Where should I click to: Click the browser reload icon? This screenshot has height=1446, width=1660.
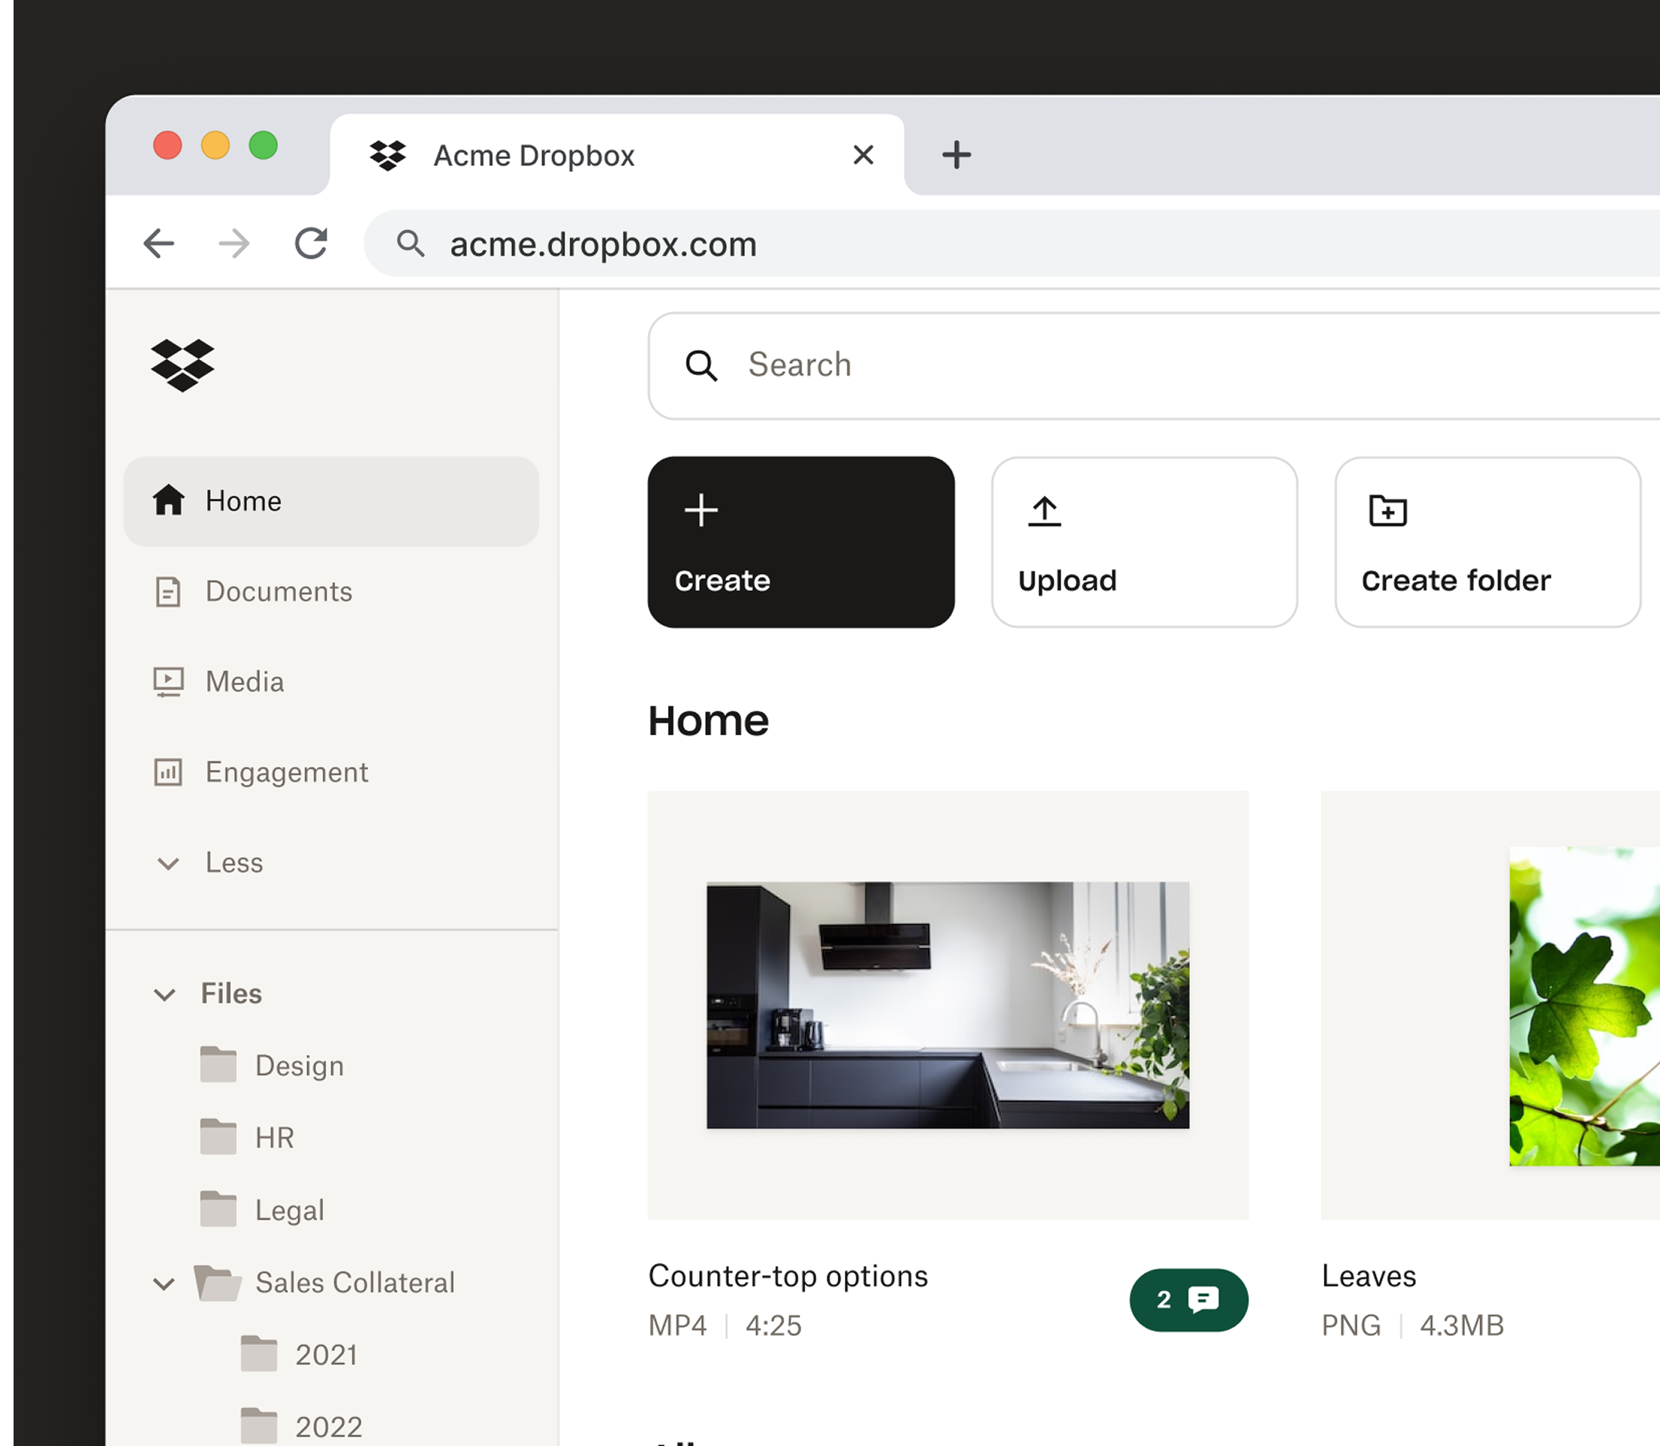[x=311, y=244]
